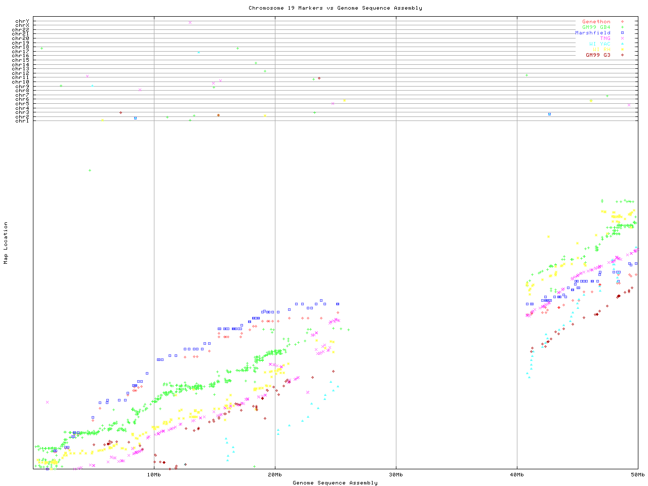Click the GM99 GB4 green plus symbol
Image resolution: width=648 pixels, height=486 pixels.
[622, 27]
